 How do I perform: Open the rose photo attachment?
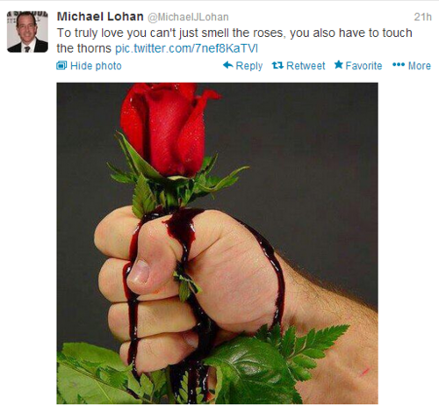pyautogui.click(x=217, y=243)
